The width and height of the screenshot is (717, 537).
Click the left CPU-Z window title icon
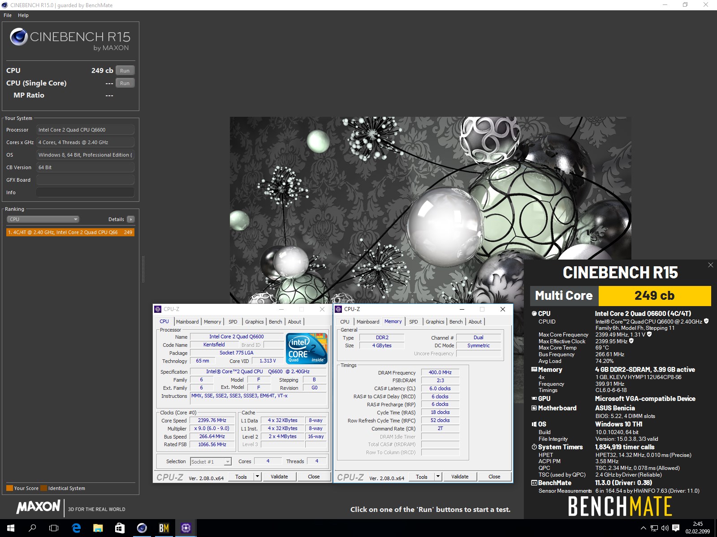(x=158, y=309)
